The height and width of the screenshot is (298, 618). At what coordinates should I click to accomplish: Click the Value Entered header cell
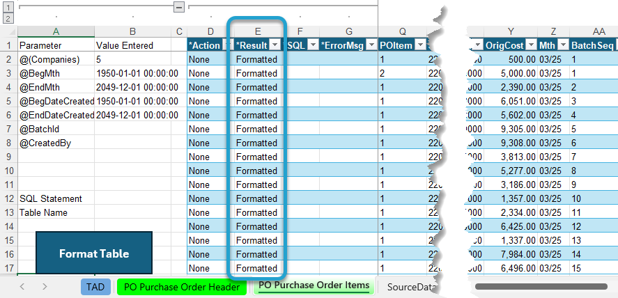pyautogui.click(x=133, y=45)
